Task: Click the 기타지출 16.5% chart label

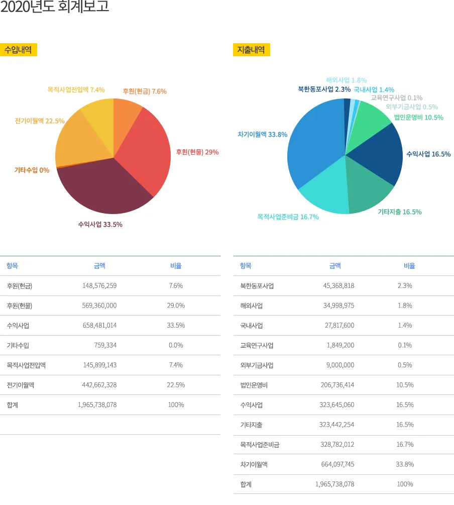Action: [400, 212]
